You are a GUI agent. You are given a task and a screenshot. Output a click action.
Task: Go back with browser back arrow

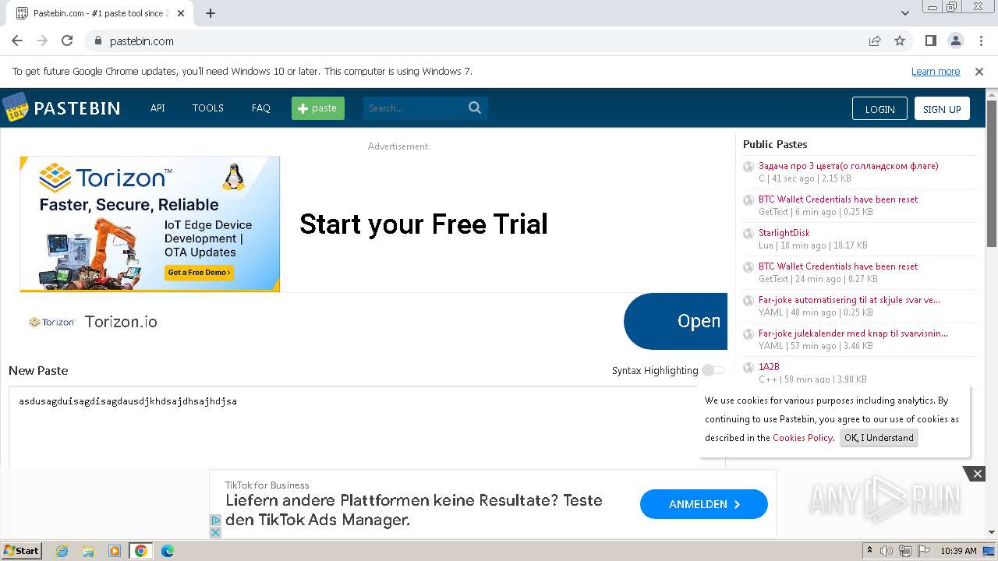coord(17,41)
